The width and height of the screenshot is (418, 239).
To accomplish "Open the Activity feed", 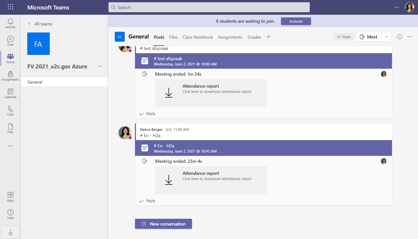I will point(10,23).
